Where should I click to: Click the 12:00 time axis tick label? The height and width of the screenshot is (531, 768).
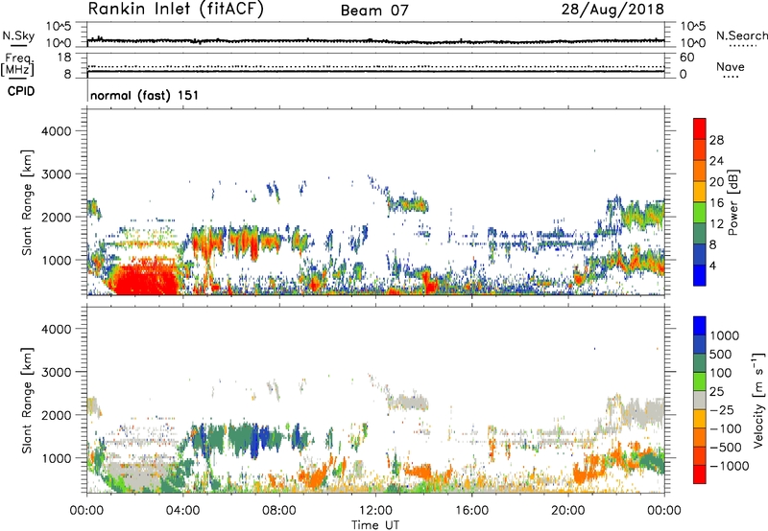375,511
